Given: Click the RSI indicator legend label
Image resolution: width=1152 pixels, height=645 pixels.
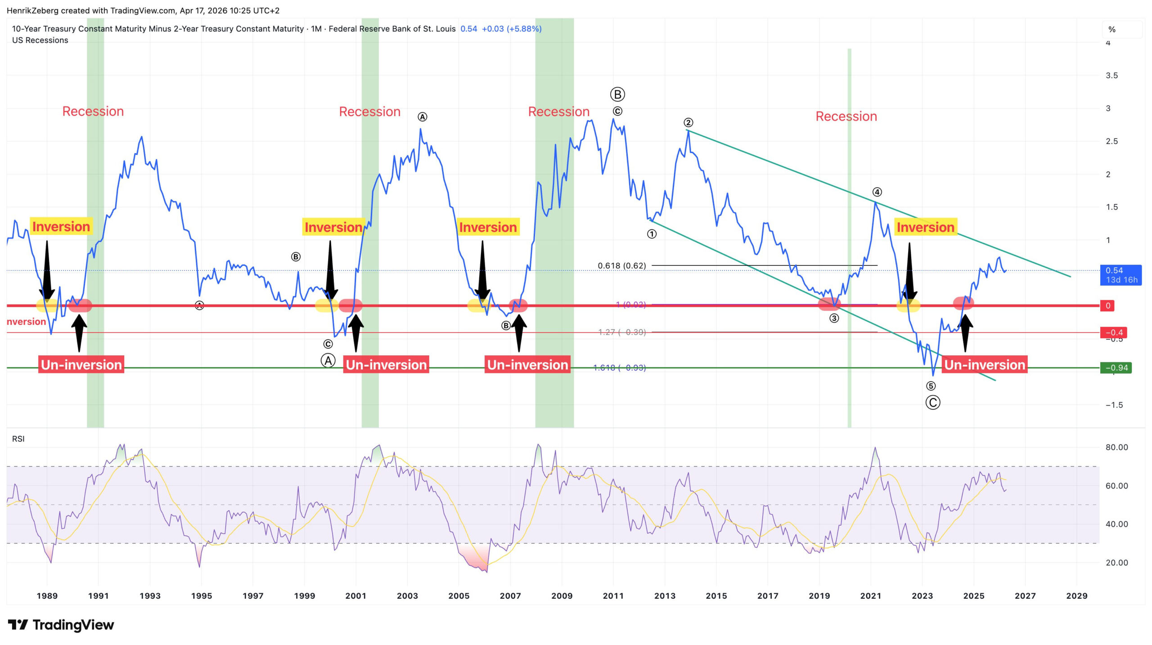Looking at the screenshot, I should point(18,439).
